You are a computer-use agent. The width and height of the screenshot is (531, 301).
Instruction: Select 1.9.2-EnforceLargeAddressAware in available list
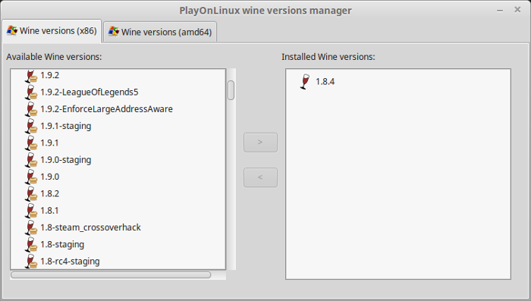point(106,109)
